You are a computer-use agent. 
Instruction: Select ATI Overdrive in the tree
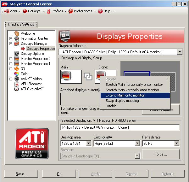[x=32, y=89]
